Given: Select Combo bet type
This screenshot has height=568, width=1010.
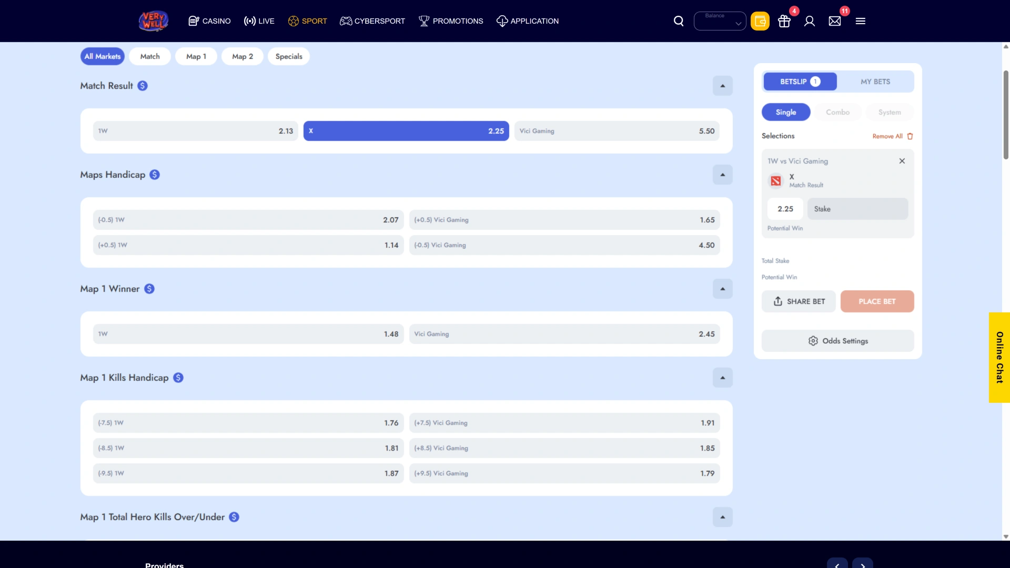Looking at the screenshot, I should click(x=837, y=112).
